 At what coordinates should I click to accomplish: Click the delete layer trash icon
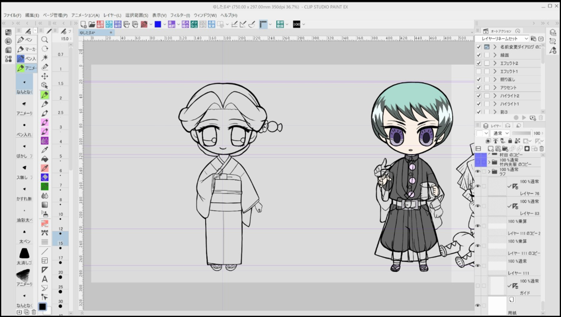click(542, 148)
